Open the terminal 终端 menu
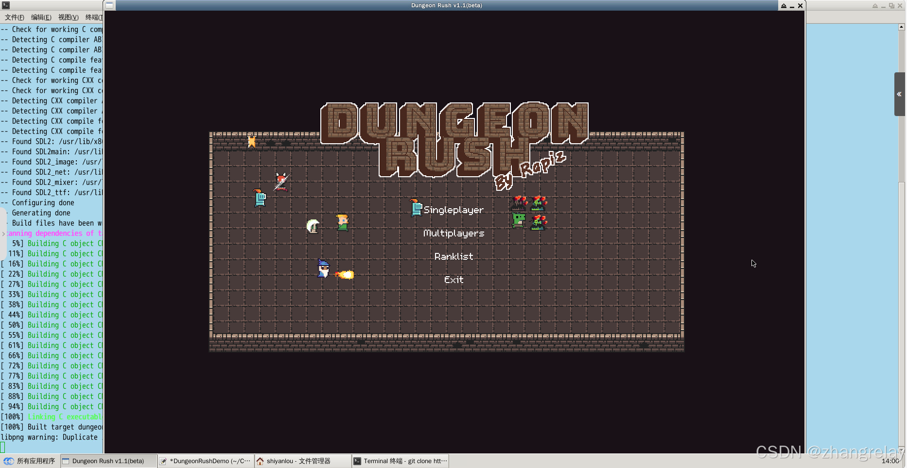 coord(94,17)
